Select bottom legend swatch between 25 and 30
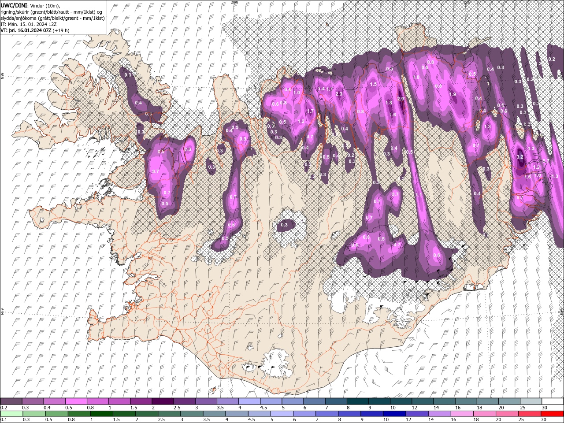 530,414
